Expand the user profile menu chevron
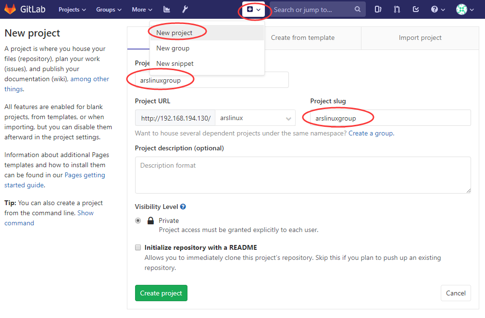The height and width of the screenshot is (318, 485). pyautogui.click(x=472, y=10)
